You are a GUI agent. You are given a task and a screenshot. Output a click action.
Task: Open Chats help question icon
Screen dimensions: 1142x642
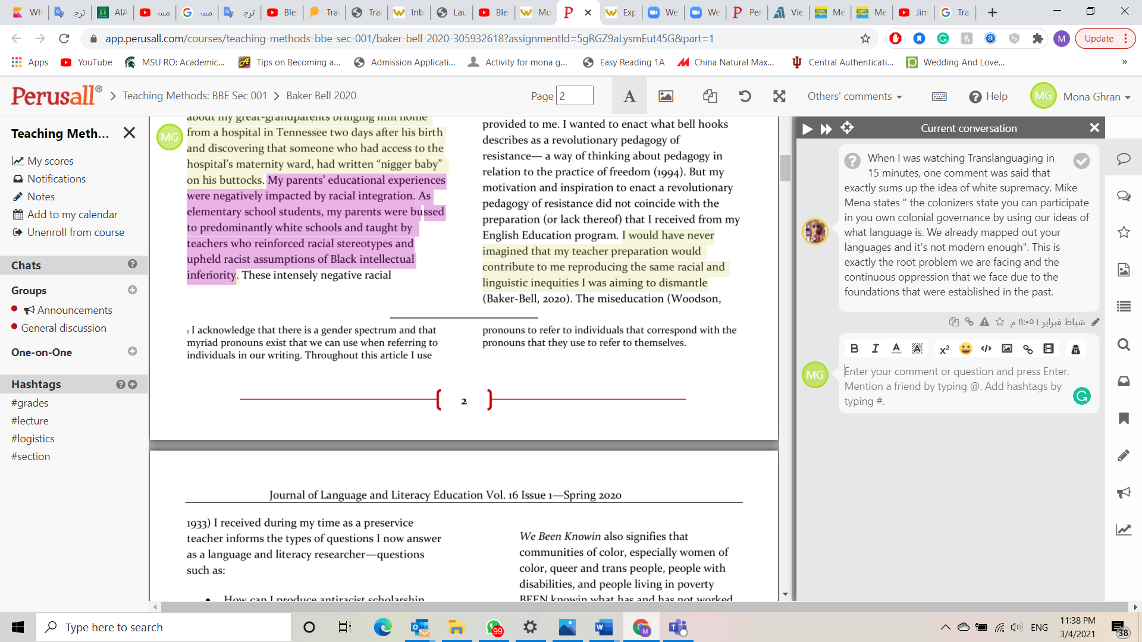(x=132, y=264)
